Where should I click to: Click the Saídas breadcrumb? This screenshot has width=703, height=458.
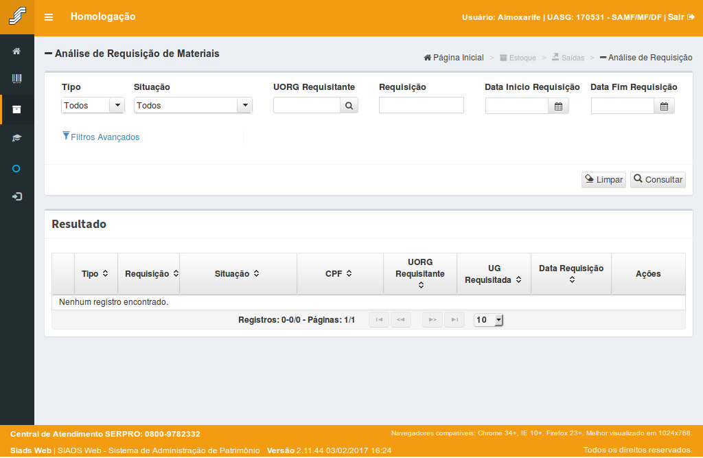click(x=568, y=58)
